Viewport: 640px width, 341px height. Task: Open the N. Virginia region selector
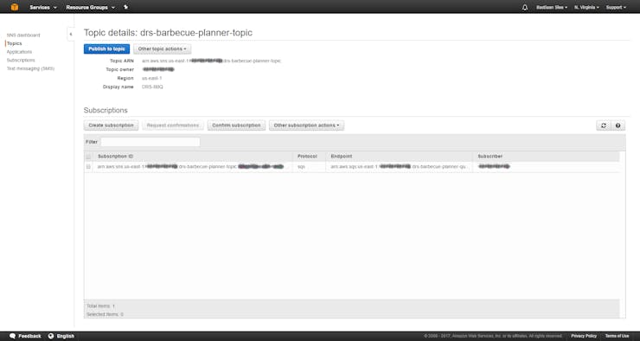pos(586,7)
